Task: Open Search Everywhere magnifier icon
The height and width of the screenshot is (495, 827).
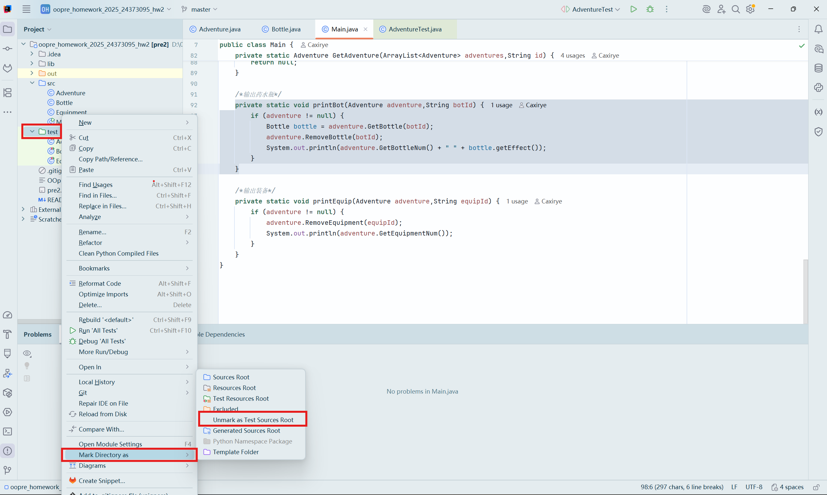Action: coord(736,9)
